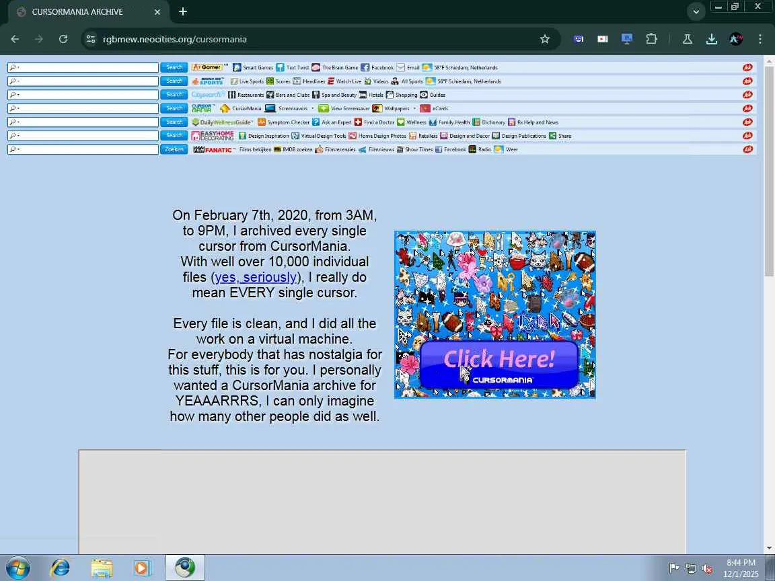
Task: Click Hotels in the Citysearch toolbar
Action: coord(371,95)
